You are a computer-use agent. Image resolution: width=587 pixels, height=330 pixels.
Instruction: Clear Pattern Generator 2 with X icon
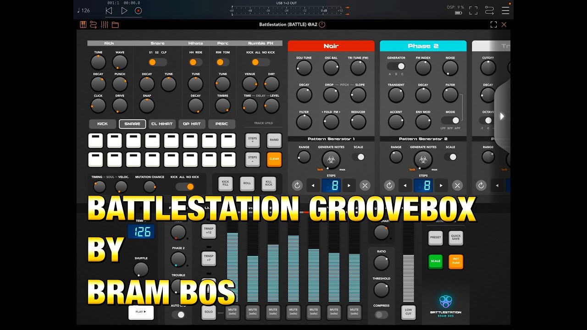457,185
